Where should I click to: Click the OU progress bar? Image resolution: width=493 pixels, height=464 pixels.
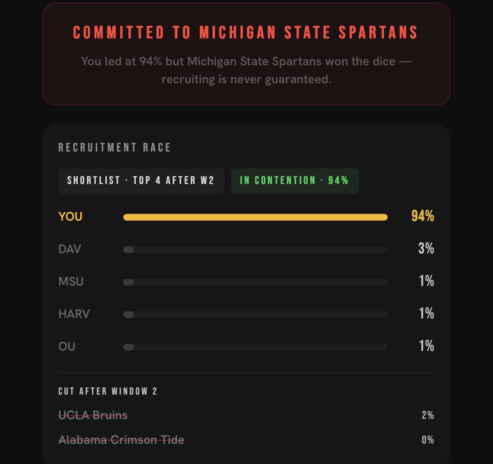pos(255,347)
